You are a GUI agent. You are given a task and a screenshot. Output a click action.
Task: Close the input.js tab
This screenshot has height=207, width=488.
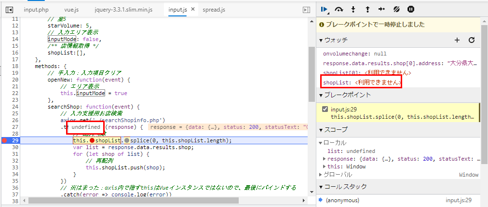[192, 10]
